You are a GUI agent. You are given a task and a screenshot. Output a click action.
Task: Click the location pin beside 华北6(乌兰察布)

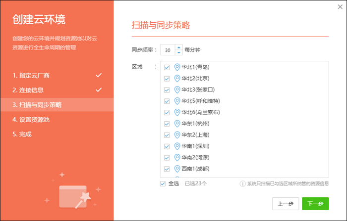[x=177, y=112]
